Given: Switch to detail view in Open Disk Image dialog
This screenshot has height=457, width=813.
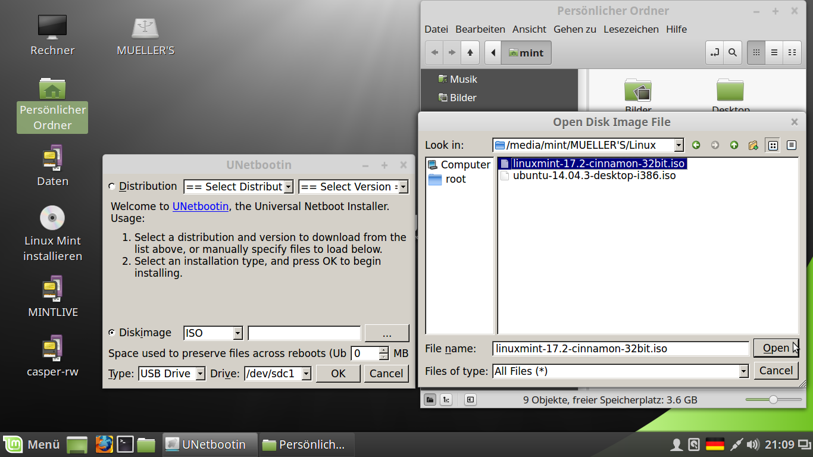Looking at the screenshot, I should tap(791, 145).
